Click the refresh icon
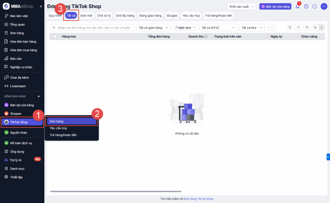330x203 pixels. coord(298,27)
